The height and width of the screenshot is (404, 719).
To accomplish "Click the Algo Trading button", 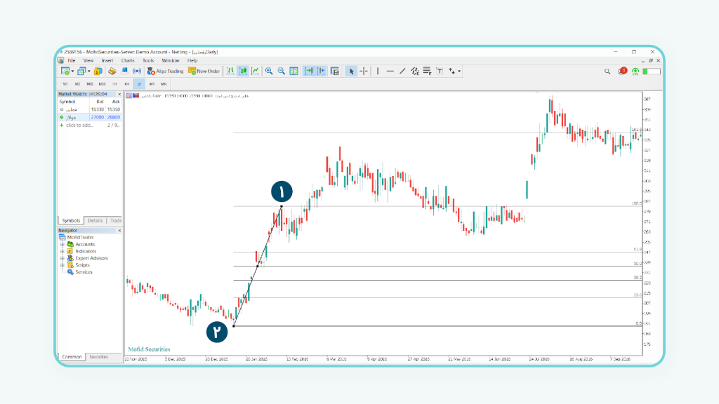I will coord(165,71).
